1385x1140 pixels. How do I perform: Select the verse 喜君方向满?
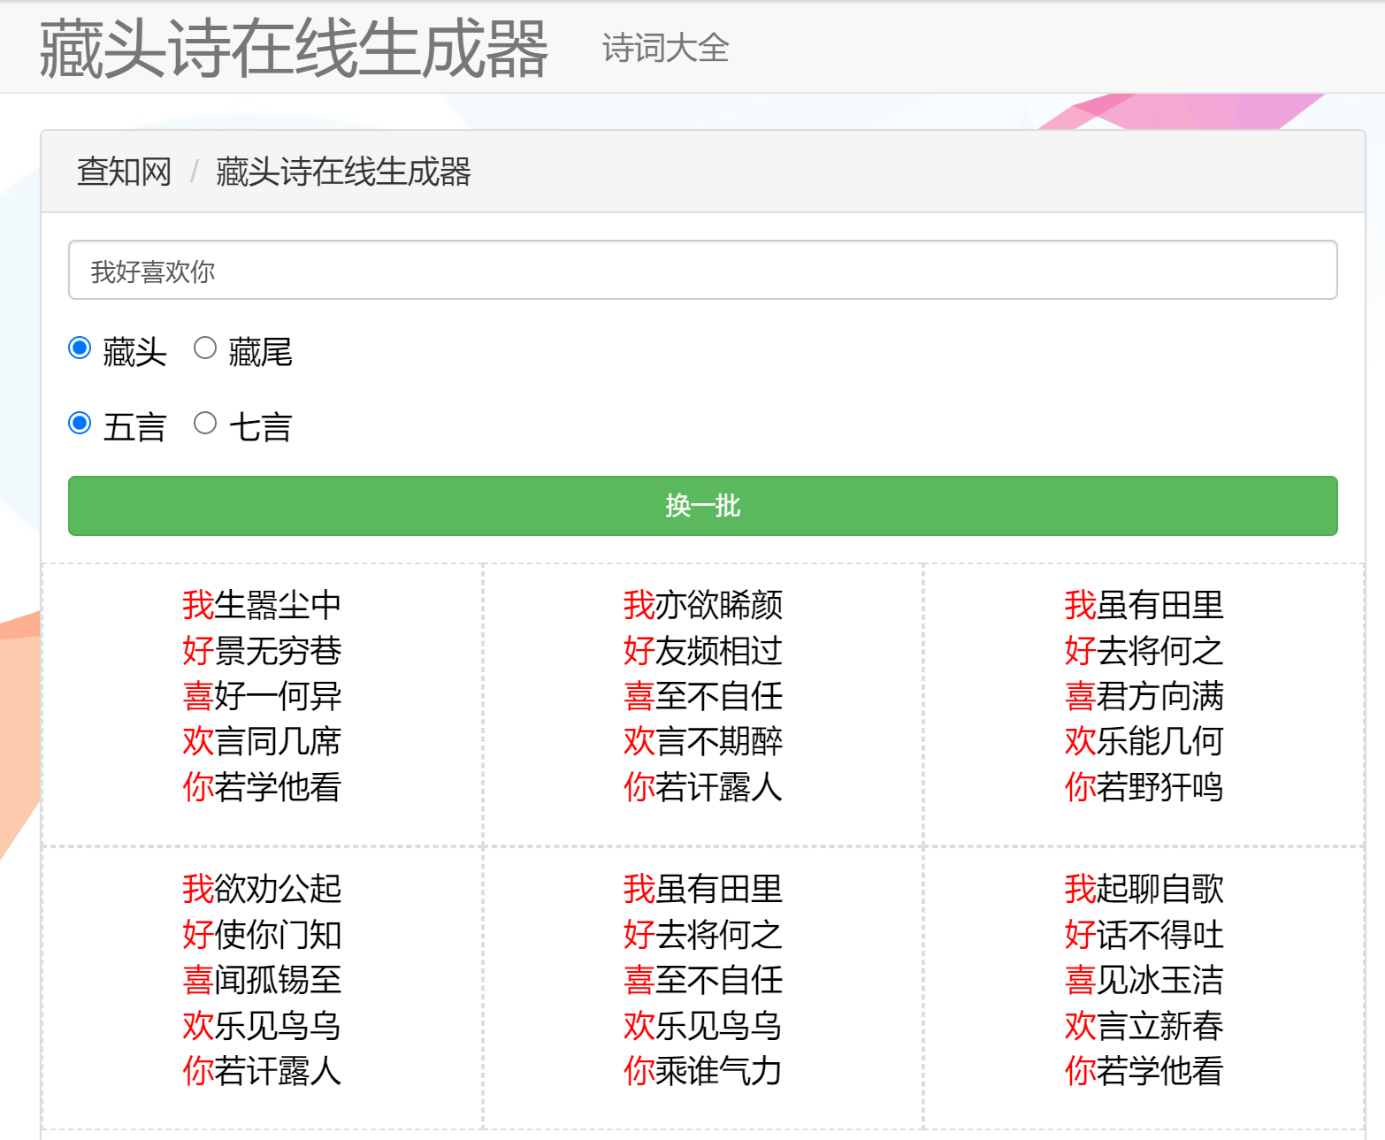[x=1144, y=696]
